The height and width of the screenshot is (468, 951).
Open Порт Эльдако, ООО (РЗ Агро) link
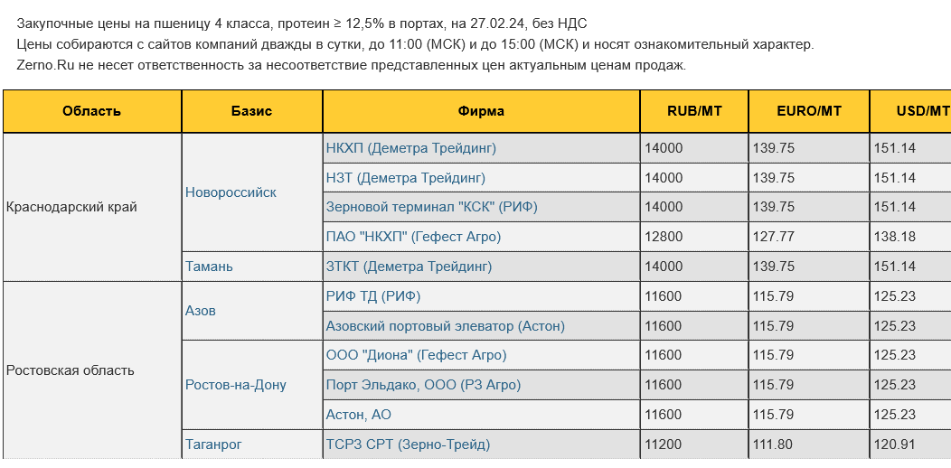423,385
